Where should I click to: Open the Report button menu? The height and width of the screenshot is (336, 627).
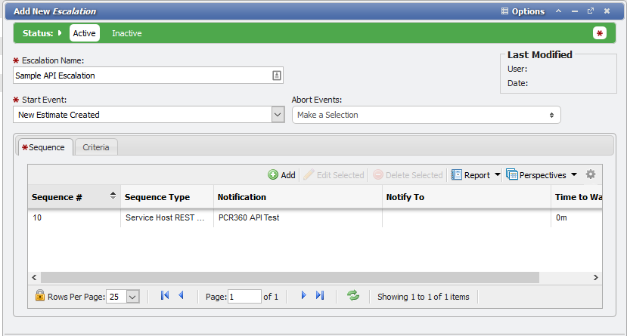[x=476, y=175]
